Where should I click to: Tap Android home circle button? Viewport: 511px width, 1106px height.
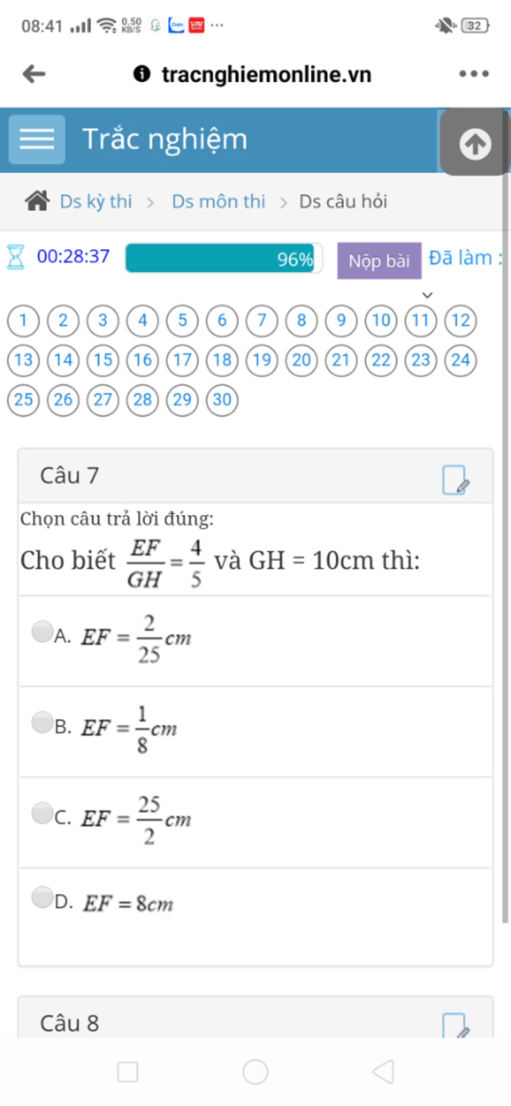tap(255, 1072)
